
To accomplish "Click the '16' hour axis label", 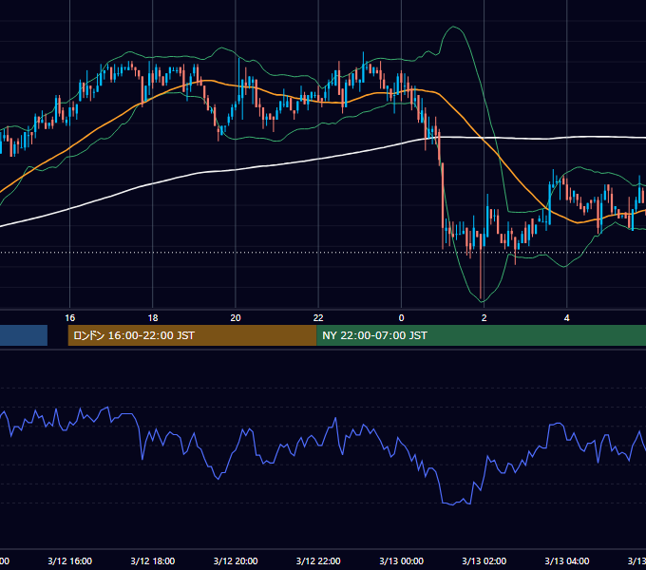I will (x=70, y=318).
